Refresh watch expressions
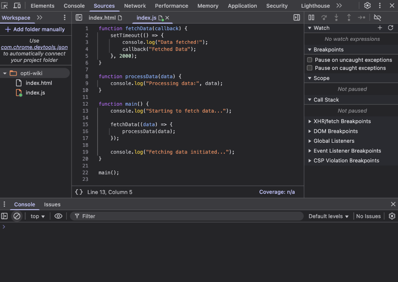 pyautogui.click(x=390, y=28)
